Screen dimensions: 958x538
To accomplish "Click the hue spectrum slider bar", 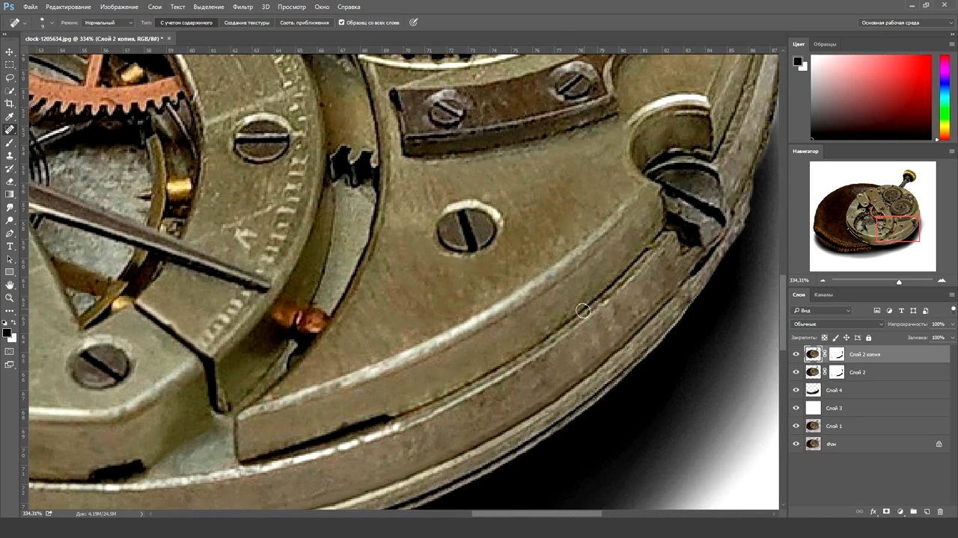I will pyautogui.click(x=945, y=97).
